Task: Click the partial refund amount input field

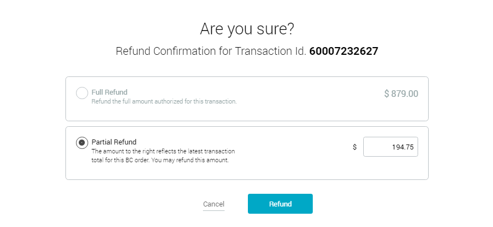Action: 390,147
